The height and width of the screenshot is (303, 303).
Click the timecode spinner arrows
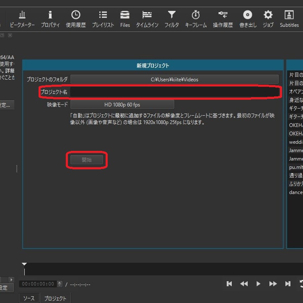tap(60, 284)
